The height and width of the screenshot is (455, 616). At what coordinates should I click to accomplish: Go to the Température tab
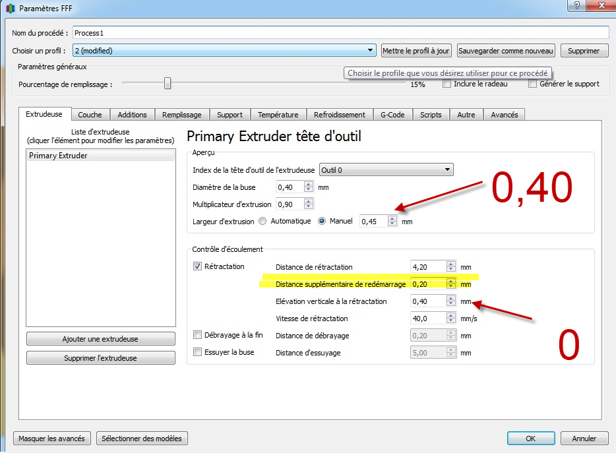pyautogui.click(x=278, y=115)
